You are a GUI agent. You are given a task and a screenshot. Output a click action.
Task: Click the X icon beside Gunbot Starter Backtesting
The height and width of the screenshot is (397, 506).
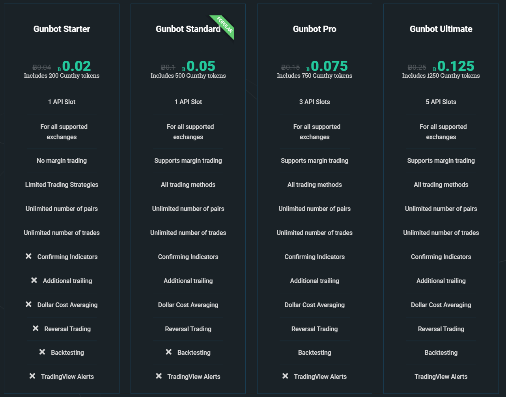point(42,352)
